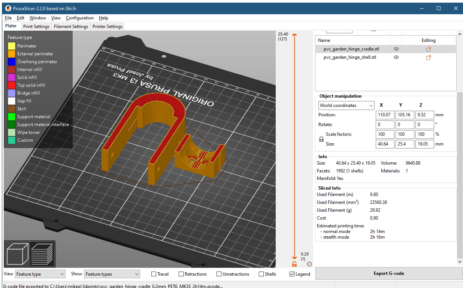This screenshot has width=463, height=288.
Task: Switch to the Filament Settings tab
Action: [x=71, y=27]
